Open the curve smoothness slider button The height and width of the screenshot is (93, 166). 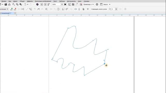116,9
